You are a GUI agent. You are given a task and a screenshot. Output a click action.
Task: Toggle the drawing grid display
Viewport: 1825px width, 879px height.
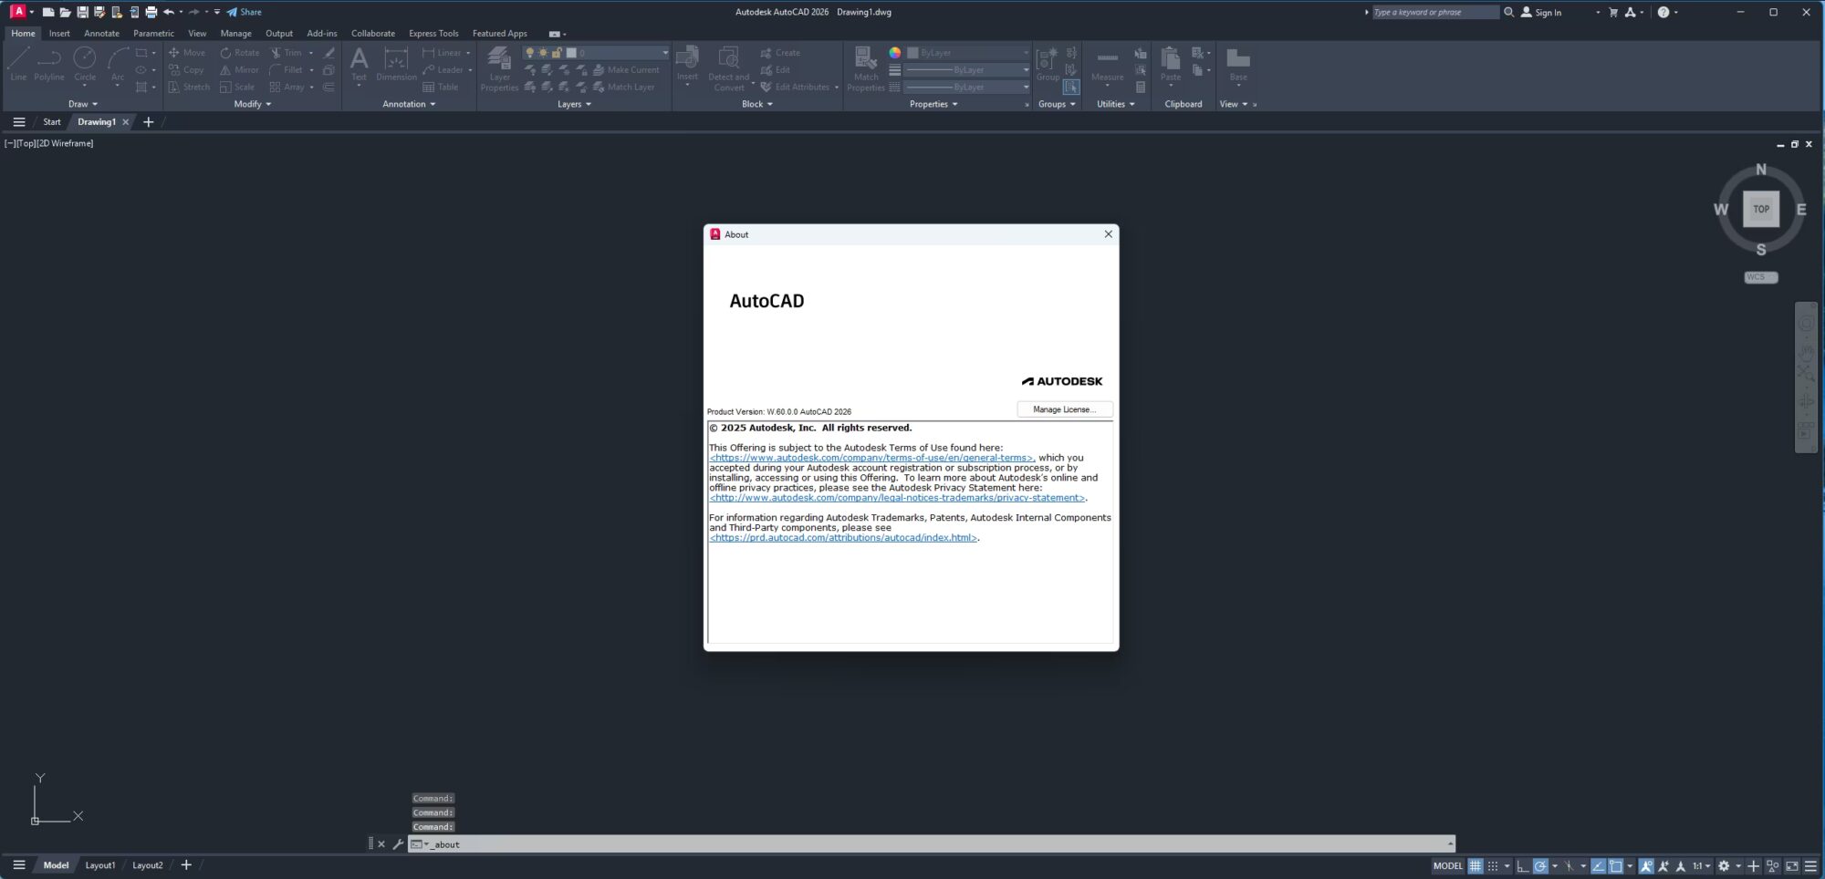(1475, 866)
